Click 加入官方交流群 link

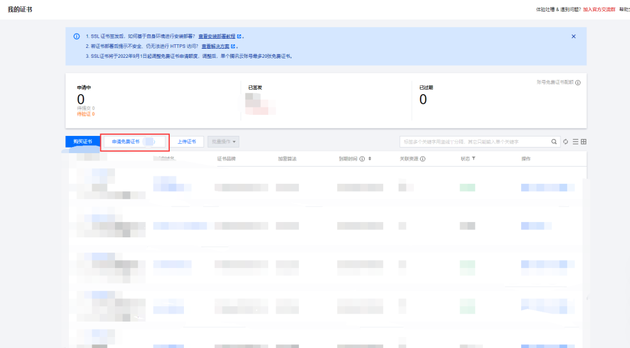click(x=599, y=10)
